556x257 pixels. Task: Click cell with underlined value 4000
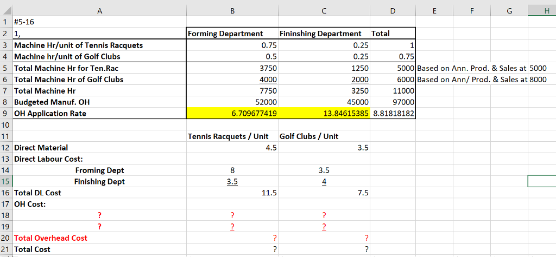click(232, 80)
